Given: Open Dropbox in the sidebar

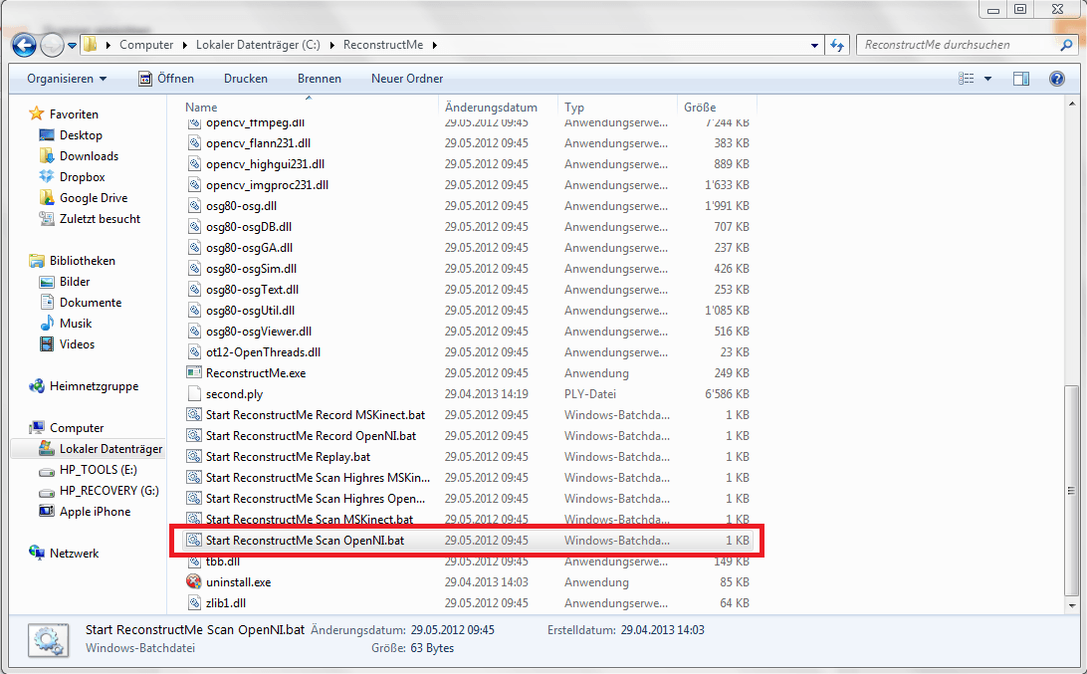Looking at the screenshot, I should tap(82, 177).
